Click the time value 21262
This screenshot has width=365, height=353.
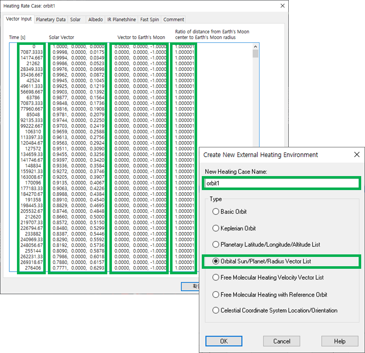click(33, 63)
